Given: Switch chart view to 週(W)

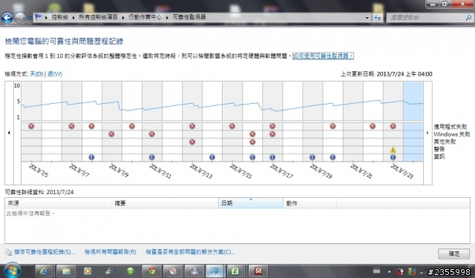Looking at the screenshot, I should [x=54, y=74].
